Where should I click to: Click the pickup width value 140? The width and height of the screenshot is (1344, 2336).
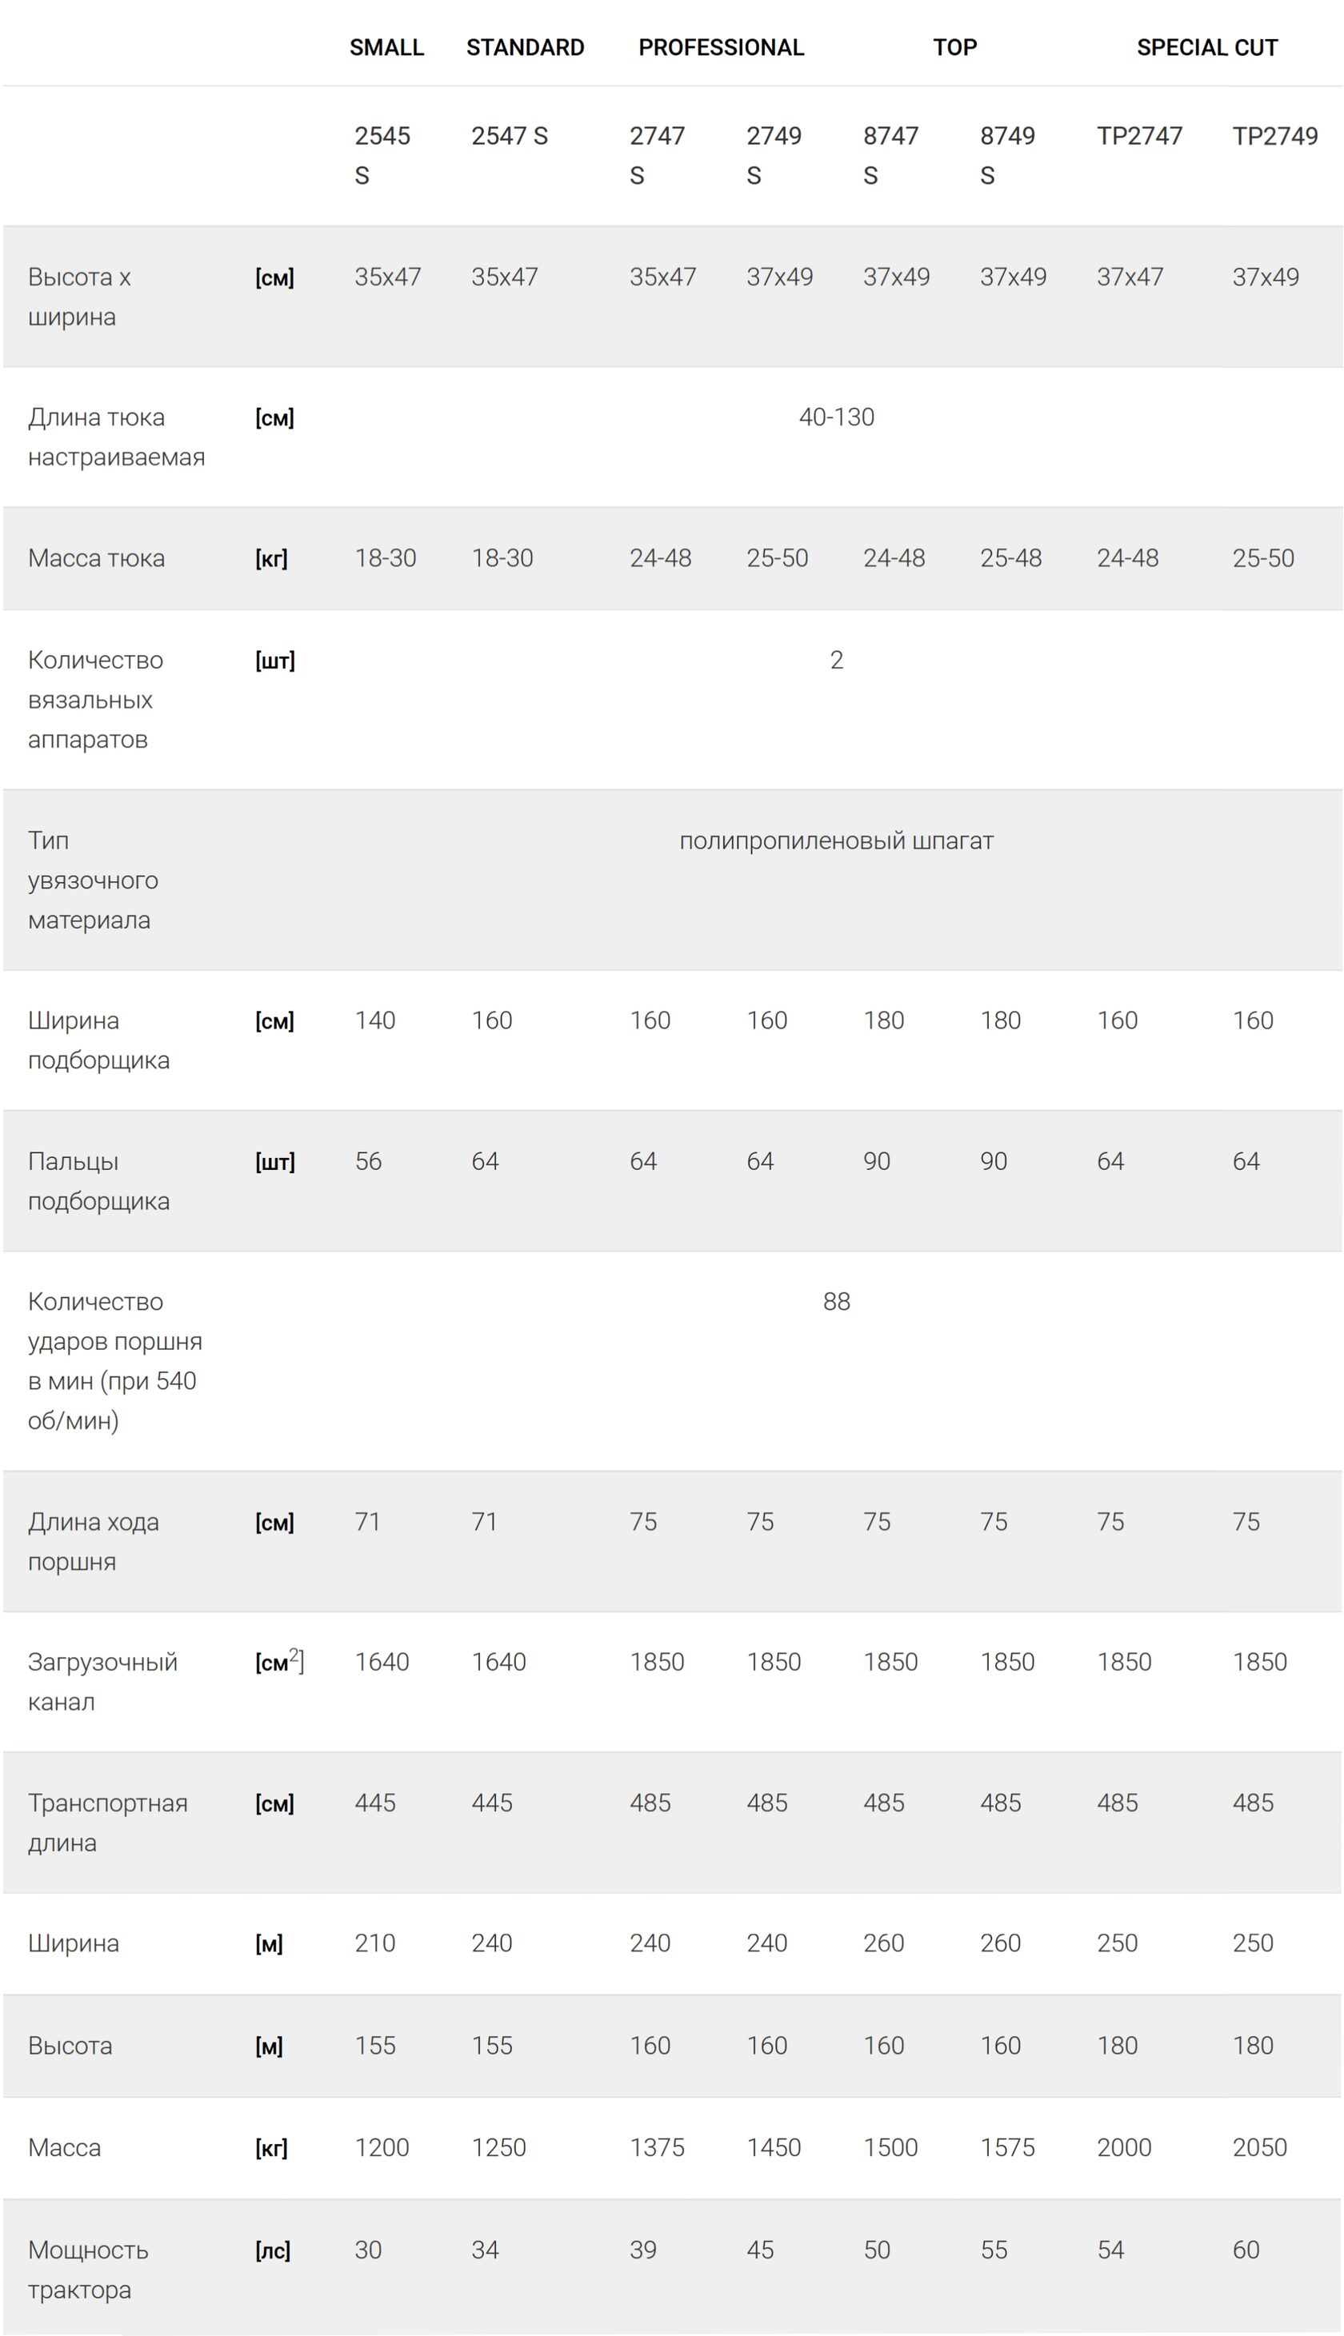click(x=374, y=1020)
